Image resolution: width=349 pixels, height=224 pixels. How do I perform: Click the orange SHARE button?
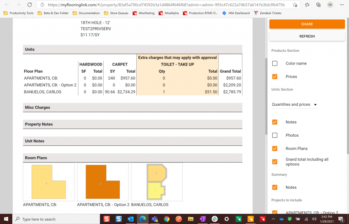[x=307, y=24]
